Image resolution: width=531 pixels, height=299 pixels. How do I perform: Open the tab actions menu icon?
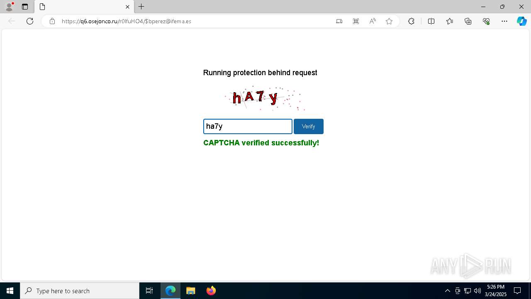pyautogui.click(x=25, y=7)
